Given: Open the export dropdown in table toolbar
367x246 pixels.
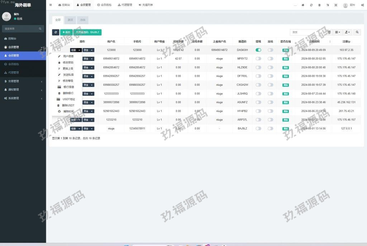Looking at the screenshot, I should coord(347,32).
